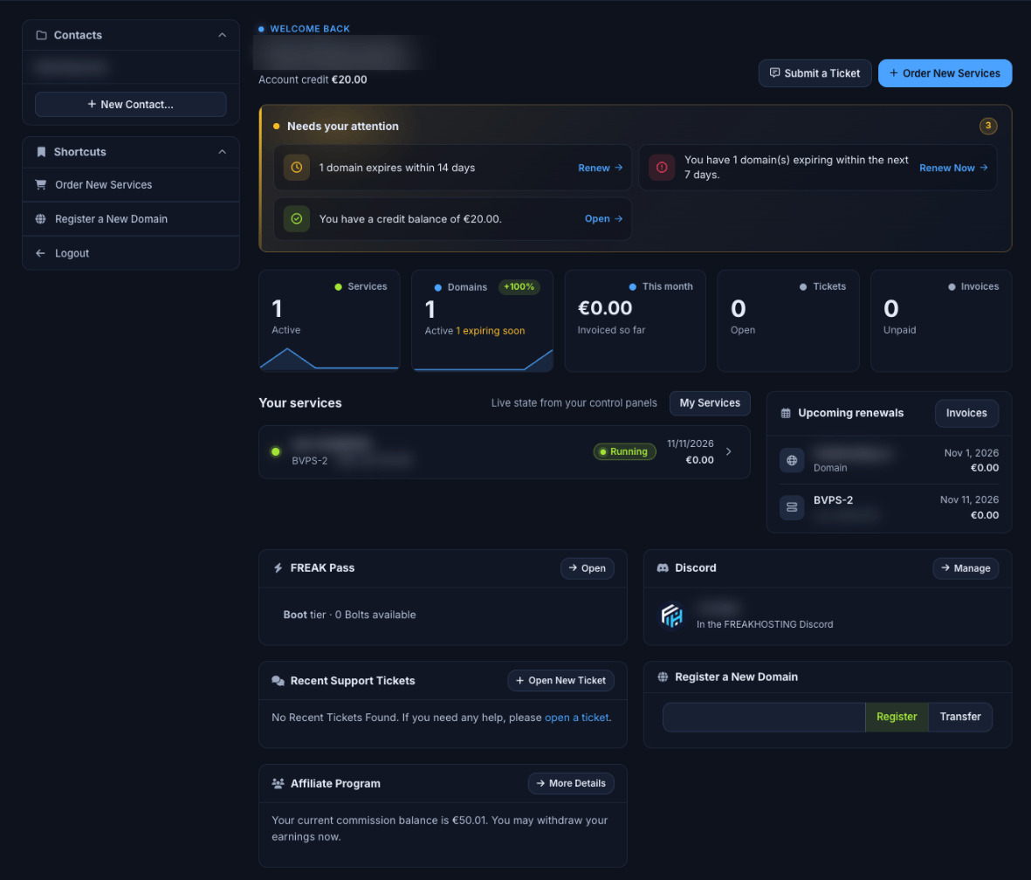
Task: Click the Open link for credit balance
Action: 603,218
